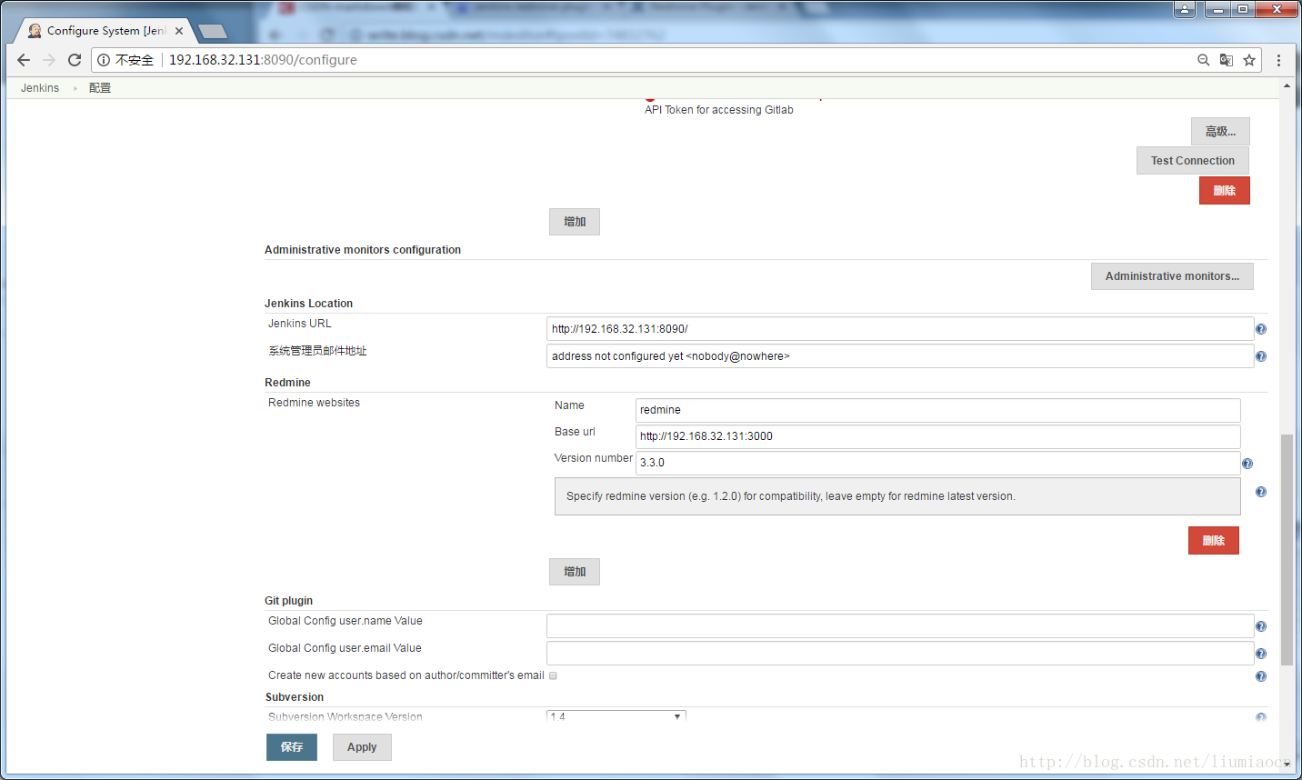Click the Apply button

tap(362, 747)
